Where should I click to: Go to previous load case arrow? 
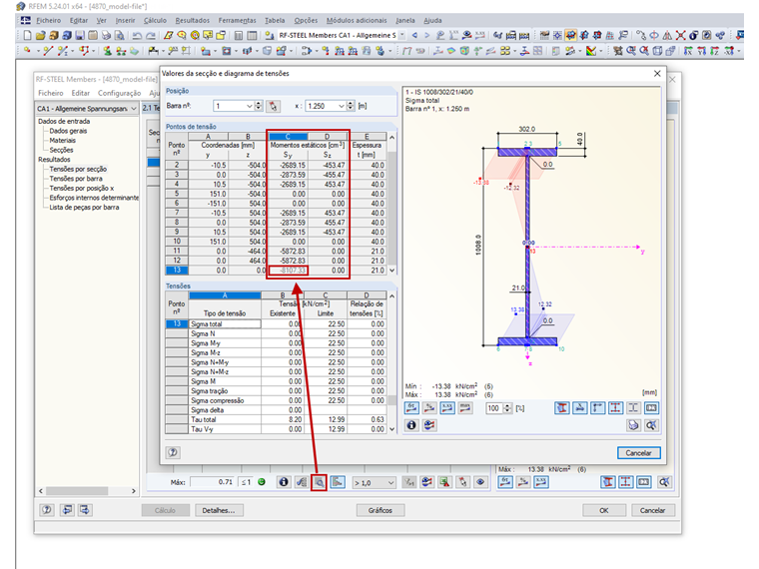[x=414, y=35]
